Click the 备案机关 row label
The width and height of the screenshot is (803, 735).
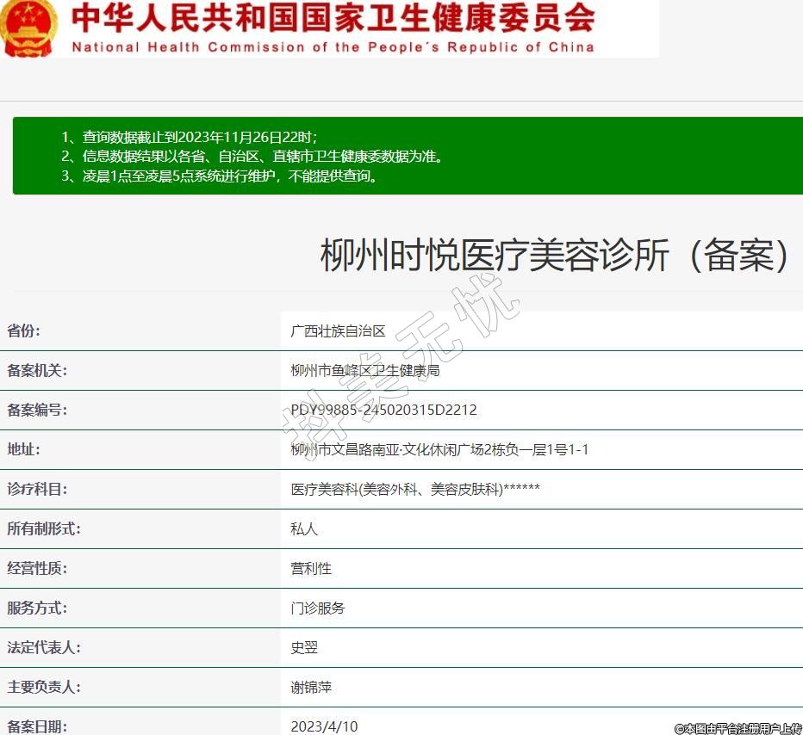pos(37,371)
